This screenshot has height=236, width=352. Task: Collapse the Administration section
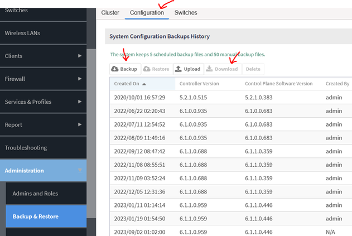(x=80, y=171)
